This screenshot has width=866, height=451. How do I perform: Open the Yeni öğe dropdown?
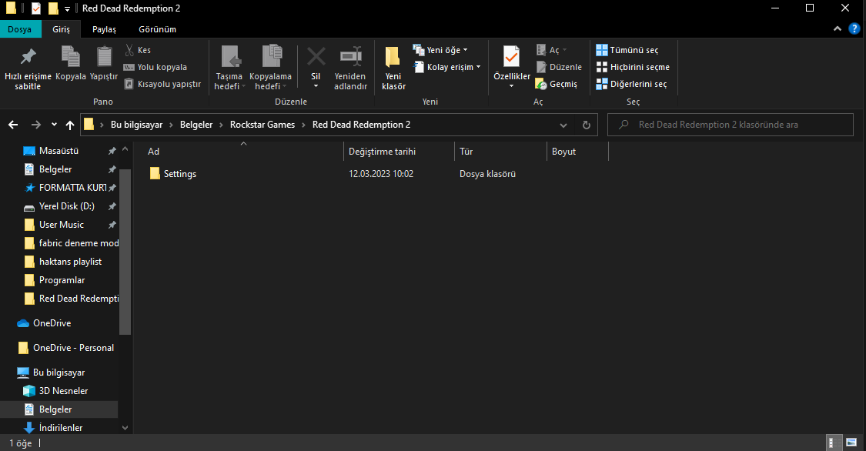[441, 50]
